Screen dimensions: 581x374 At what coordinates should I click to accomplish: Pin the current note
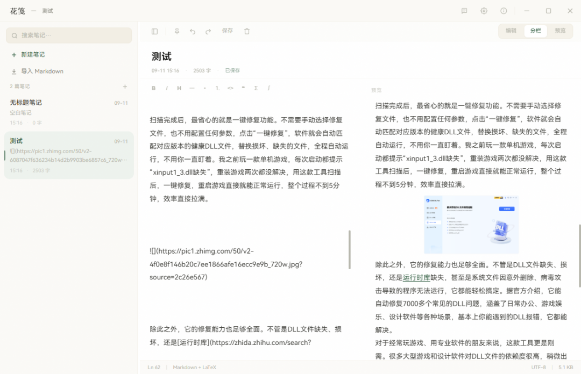click(177, 32)
